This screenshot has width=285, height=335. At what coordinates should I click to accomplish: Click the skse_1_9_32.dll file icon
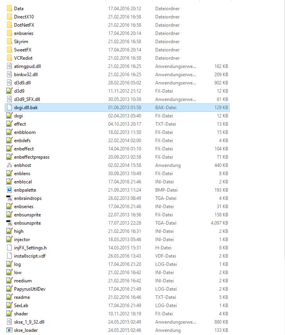point(9,322)
